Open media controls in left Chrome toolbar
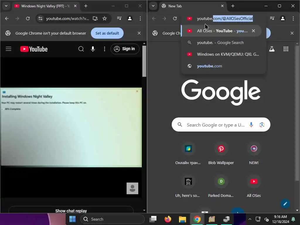 point(119,18)
